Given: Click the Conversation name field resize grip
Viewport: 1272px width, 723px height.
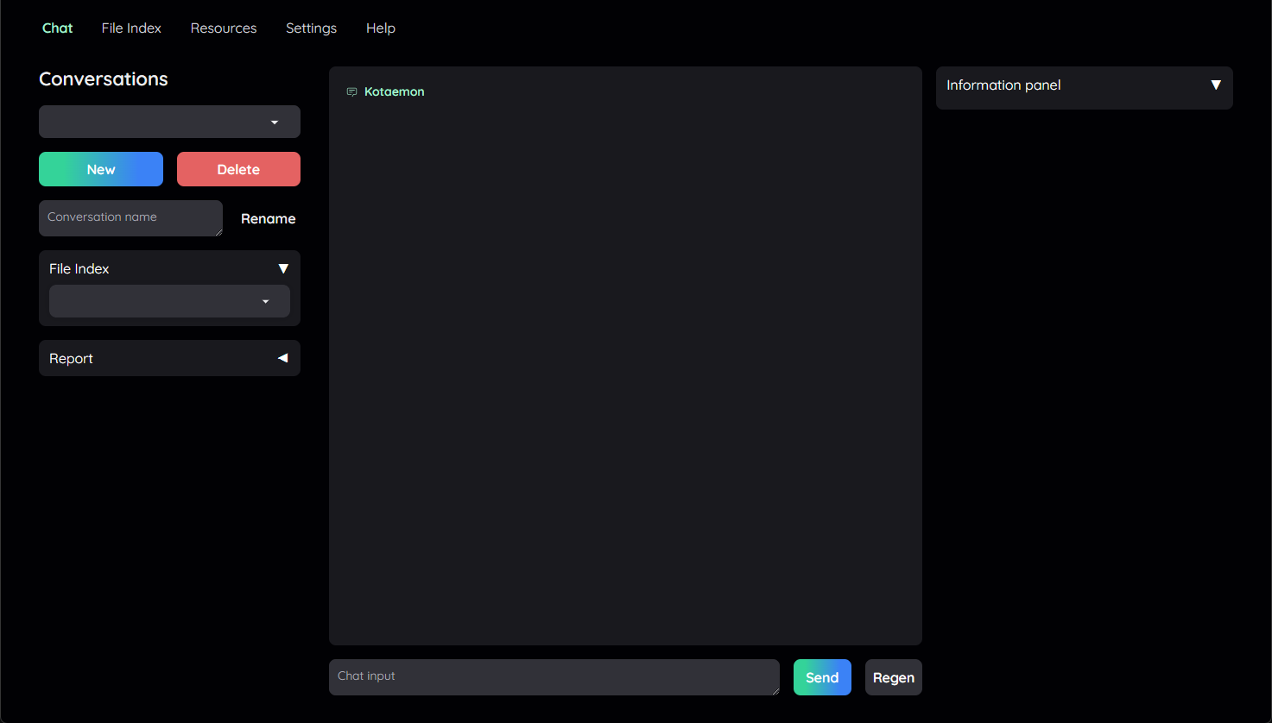Looking at the screenshot, I should coord(218,232).
